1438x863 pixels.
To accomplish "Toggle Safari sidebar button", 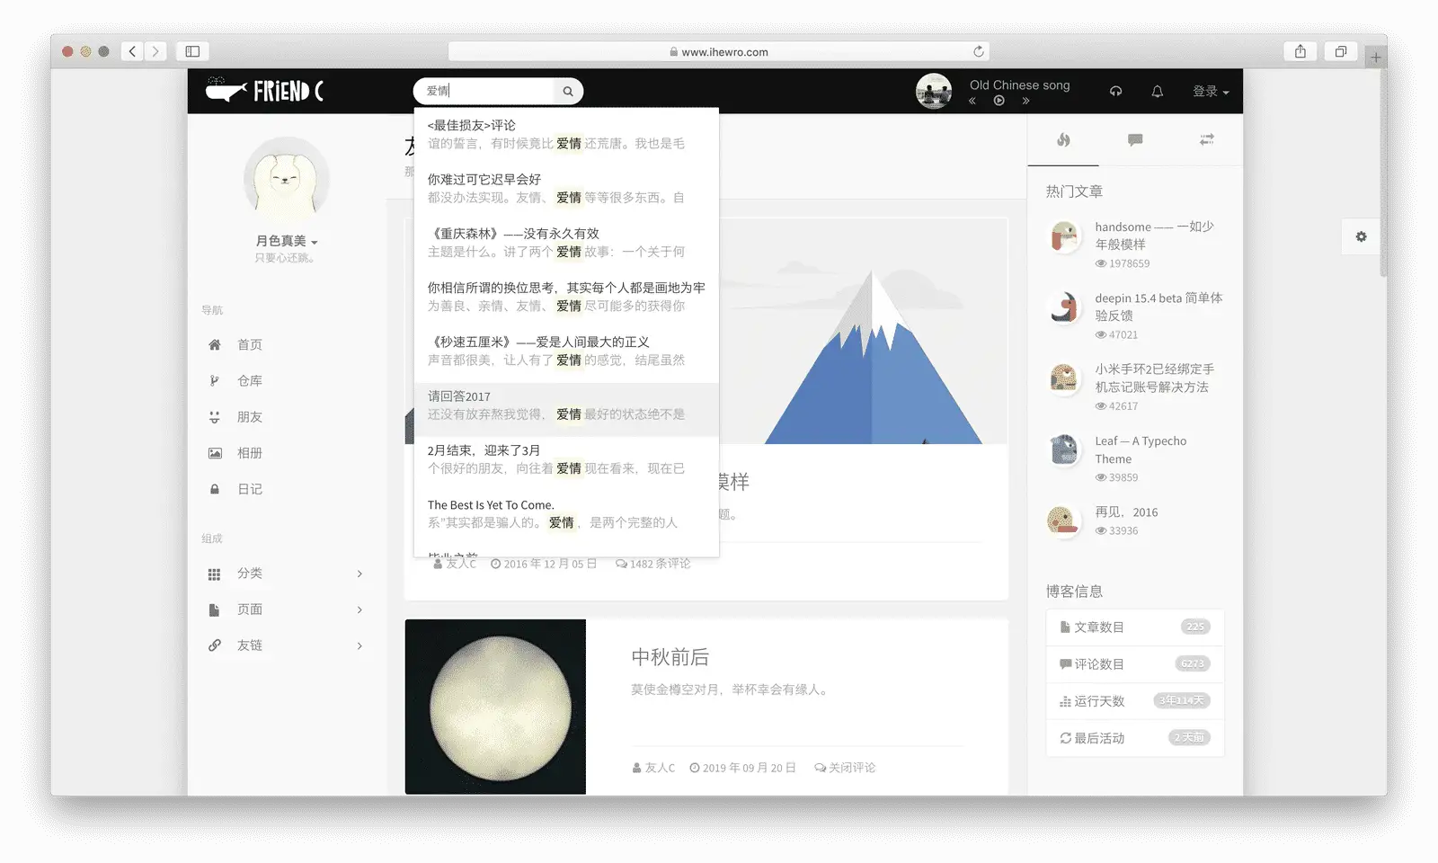I will [192, 51].
